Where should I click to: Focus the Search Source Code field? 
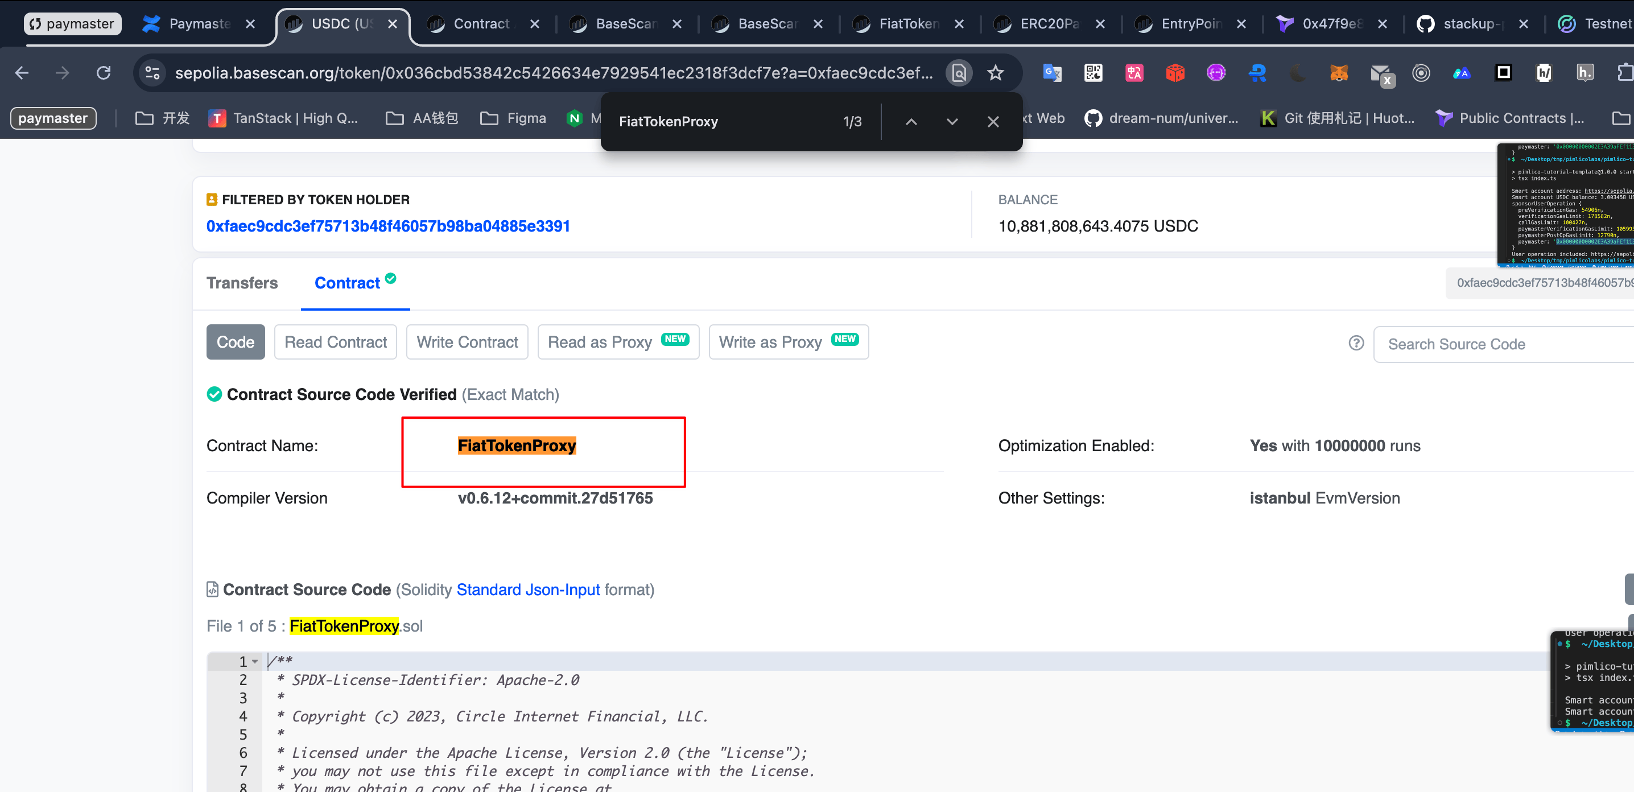pos(1503,344)
